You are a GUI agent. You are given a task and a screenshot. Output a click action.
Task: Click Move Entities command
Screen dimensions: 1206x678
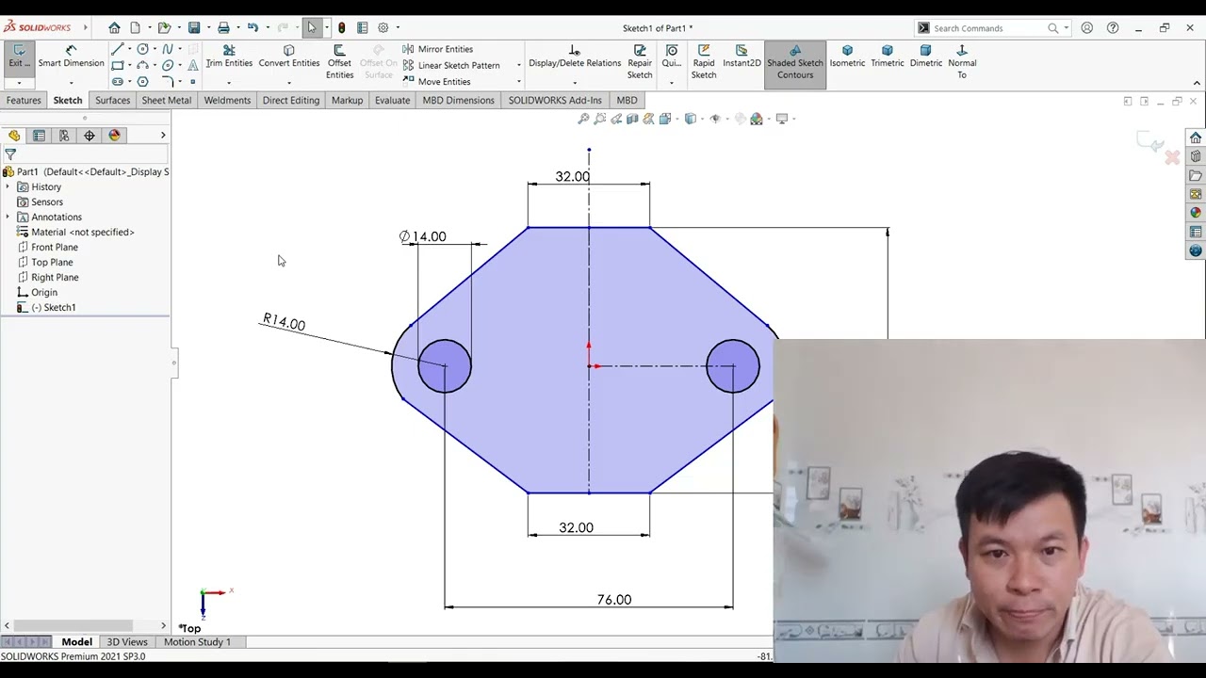(x=436, y=82)
